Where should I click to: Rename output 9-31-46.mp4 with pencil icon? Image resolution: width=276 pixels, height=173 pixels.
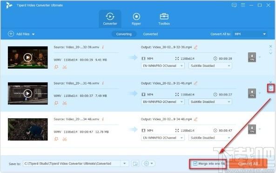click(x=195, y=83)
